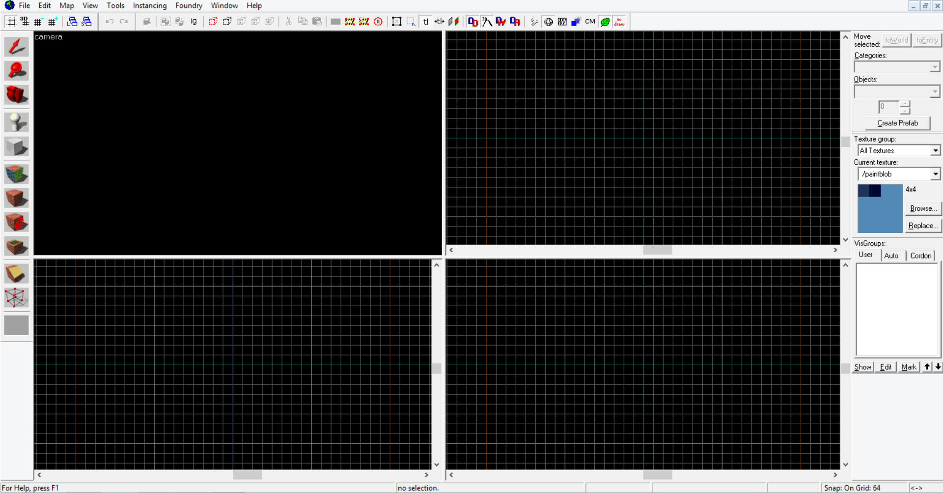Click the group objects icon
The width and height of the screenshot is (943, 493).
coord(166,22)
